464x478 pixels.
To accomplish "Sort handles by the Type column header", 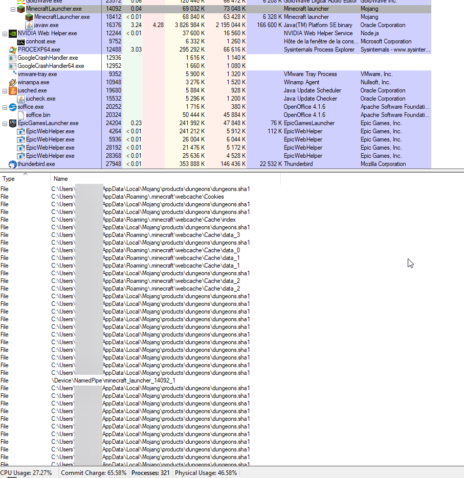I will coord(25,179).
